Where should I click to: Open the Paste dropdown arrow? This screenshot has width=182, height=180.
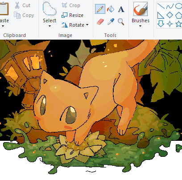pos(3,26)
